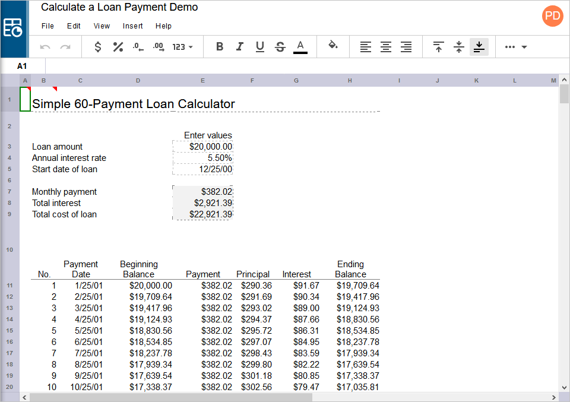
Task: Open the 123 number format dropdown
Action: [x=182, y=47]
